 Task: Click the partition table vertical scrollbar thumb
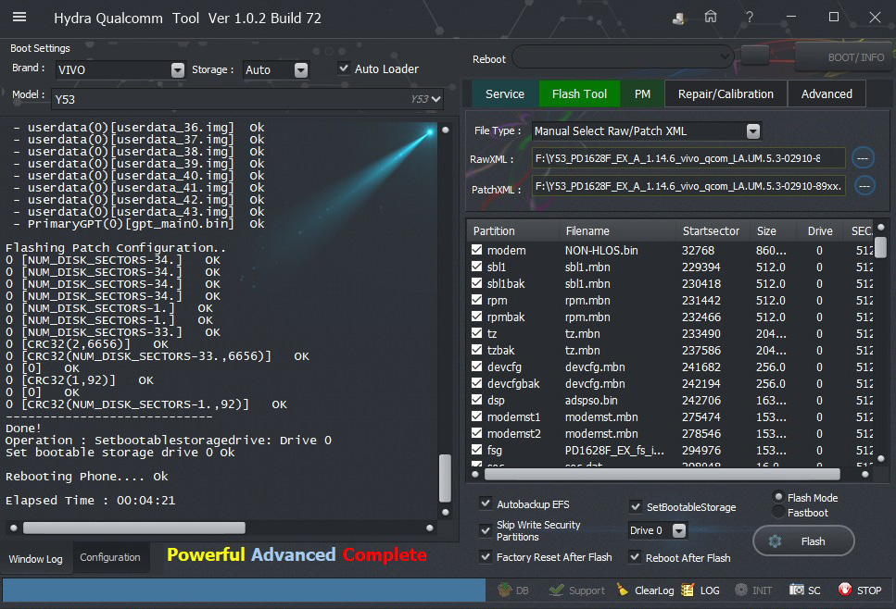tap(880, 247)
